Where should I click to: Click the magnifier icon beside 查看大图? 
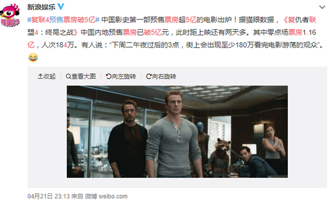(68, 76)
